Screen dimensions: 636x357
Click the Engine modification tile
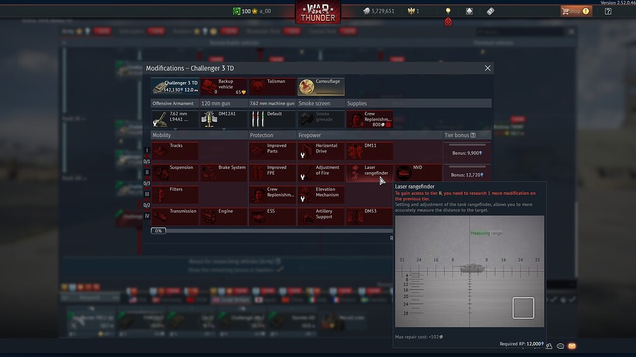(224, 216)
